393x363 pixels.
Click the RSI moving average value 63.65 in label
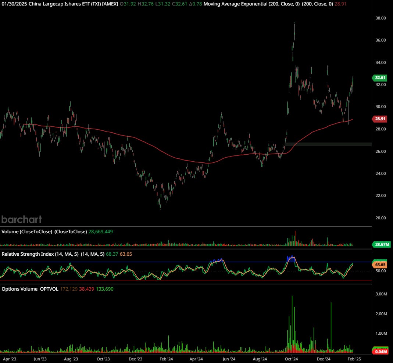tap(126, 254)
